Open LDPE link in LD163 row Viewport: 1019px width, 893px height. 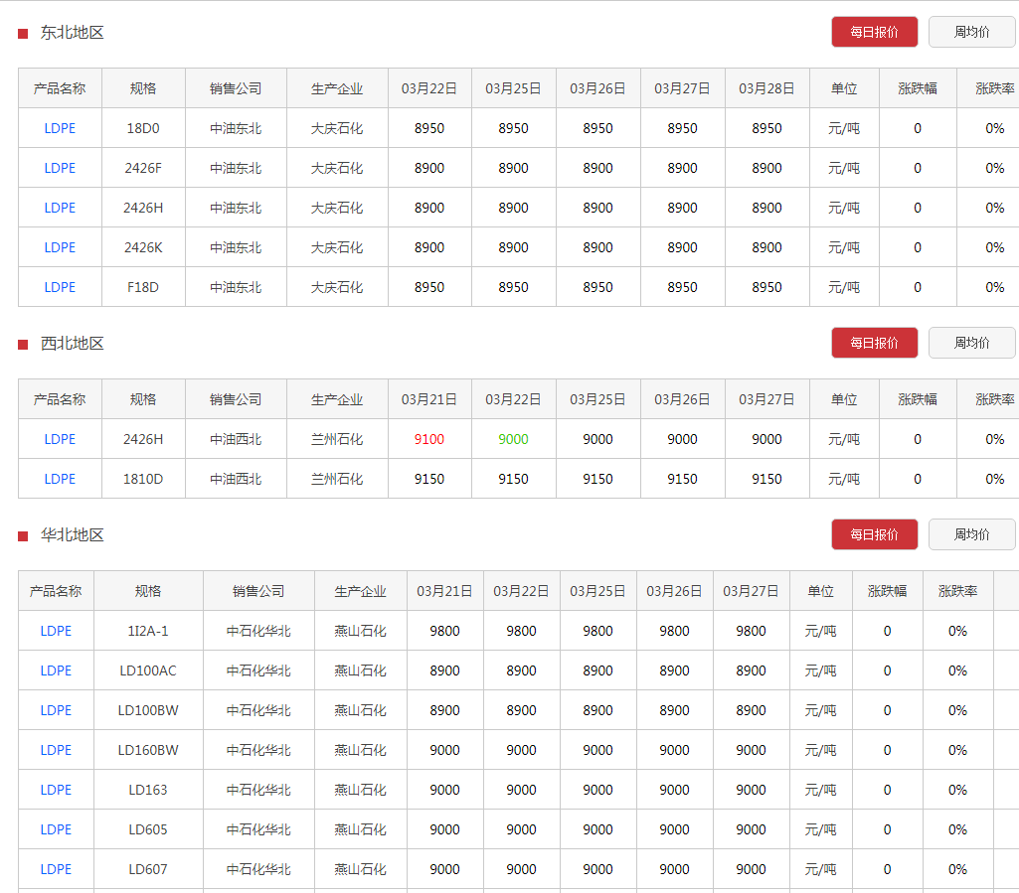coord(56,790)
